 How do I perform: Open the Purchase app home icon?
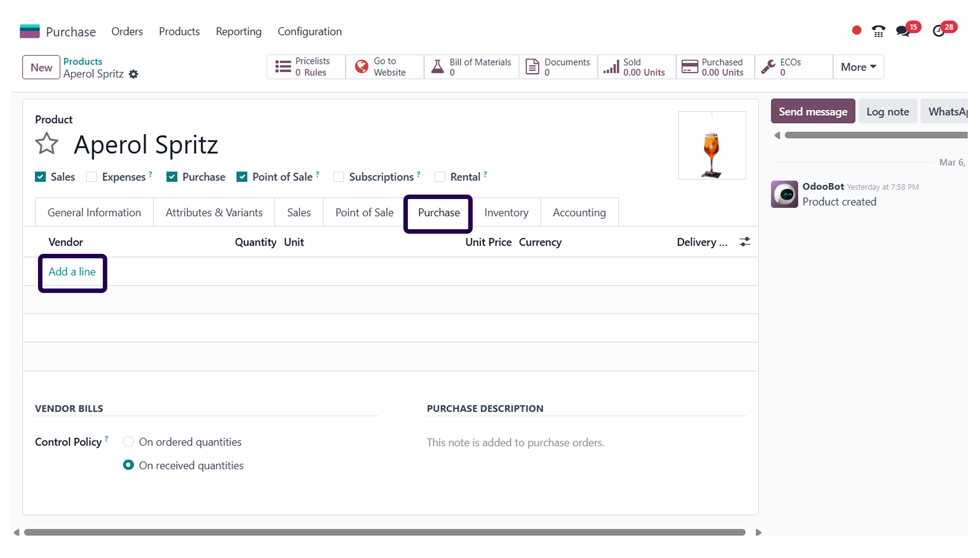pyautogui.click(x=30, y=31)
